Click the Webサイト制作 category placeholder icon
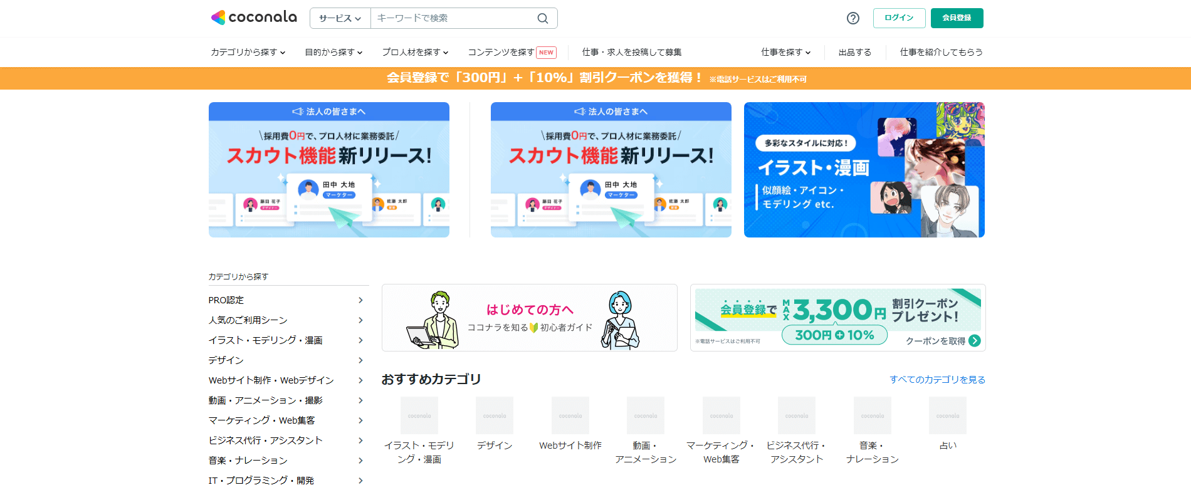The height and width of the screenshot is (490, 1191). click(x=570, y=415)
